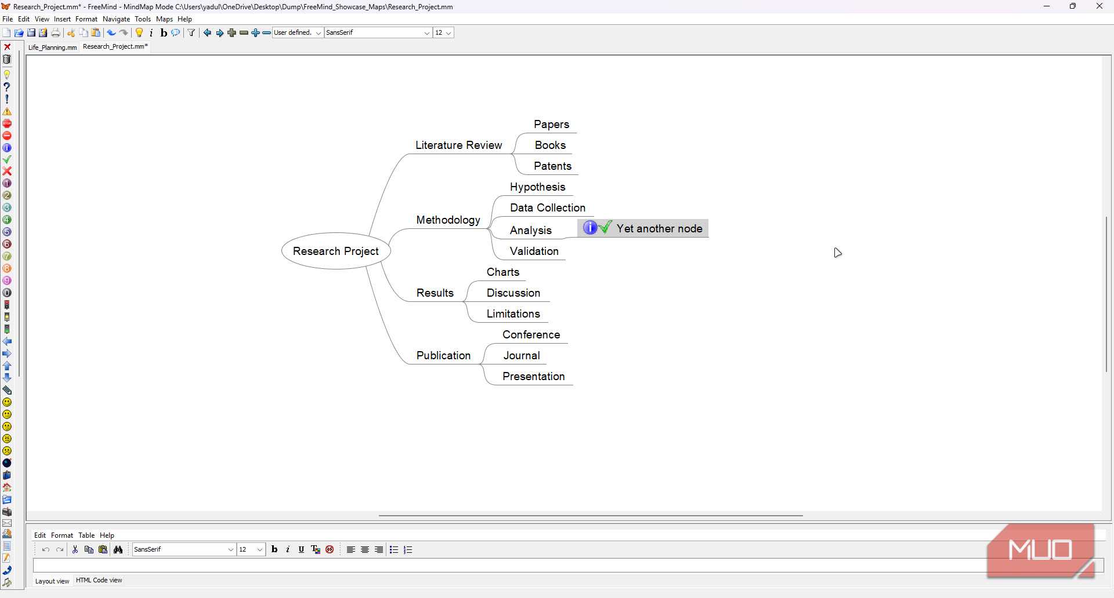Add the smiling face icon

click(x=7, y=402)
